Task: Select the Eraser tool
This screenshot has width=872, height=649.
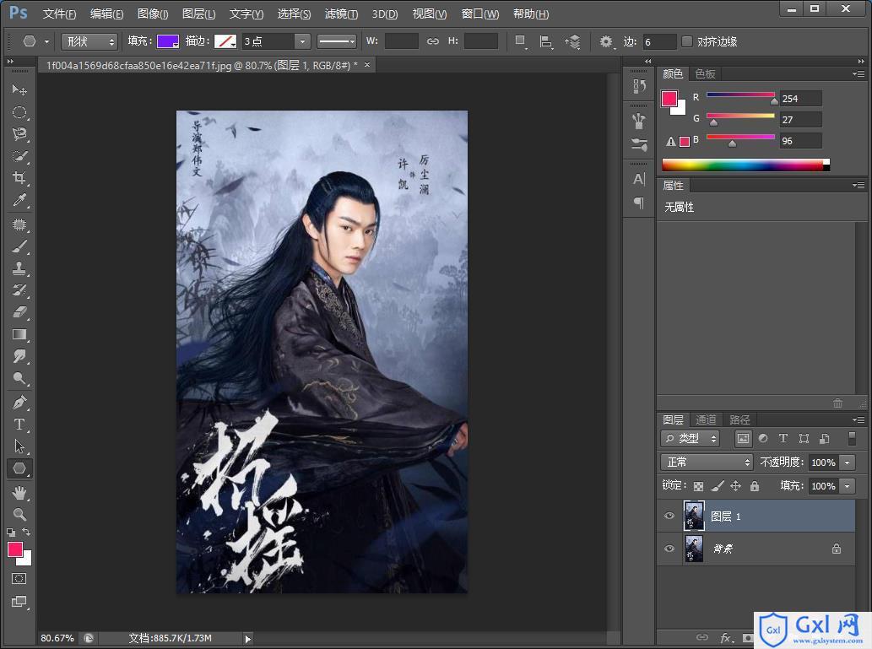Action: click(x=19, y=312)
